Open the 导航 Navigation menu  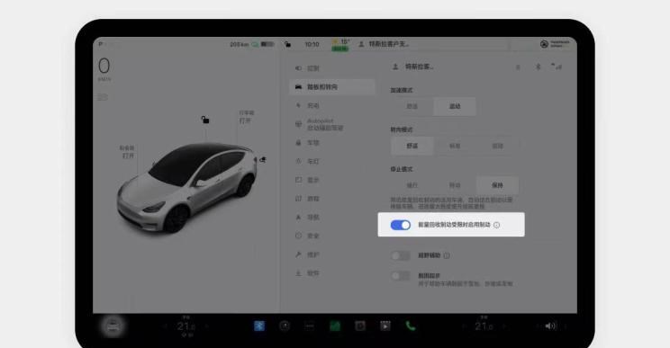[x=332, y=217]
